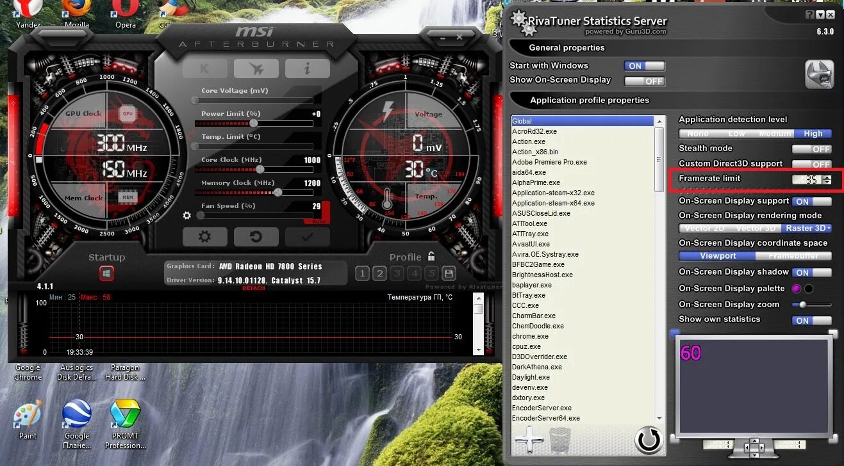The image size is (844, 466).
Task: Pick the magenta On-Screen Display palette color
Action: click(797, 289)
